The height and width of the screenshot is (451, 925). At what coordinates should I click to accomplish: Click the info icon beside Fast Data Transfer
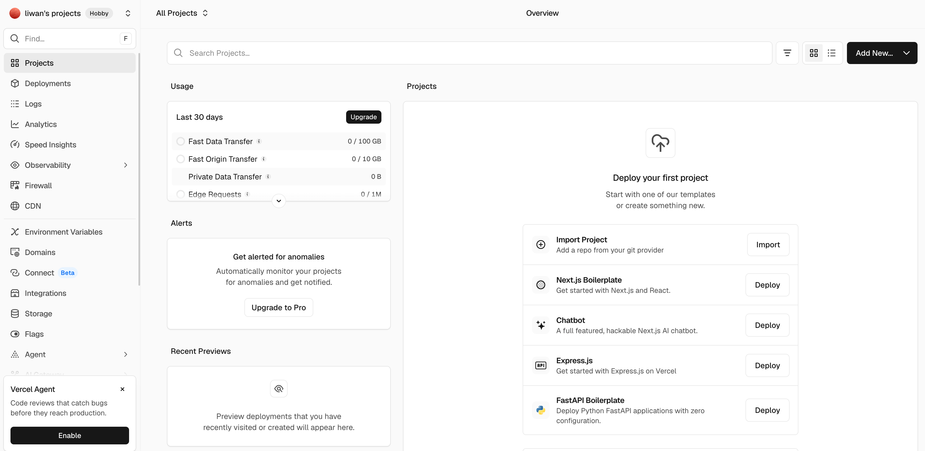point(259,141)
